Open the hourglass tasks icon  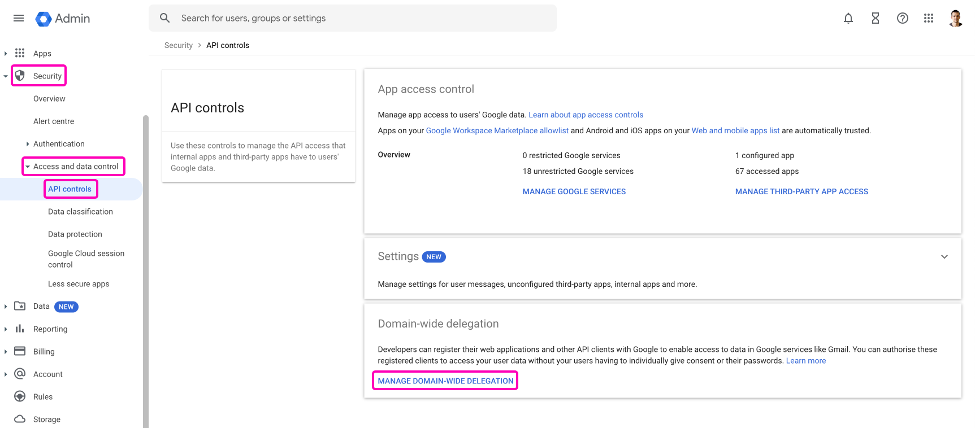click(875, 18)
